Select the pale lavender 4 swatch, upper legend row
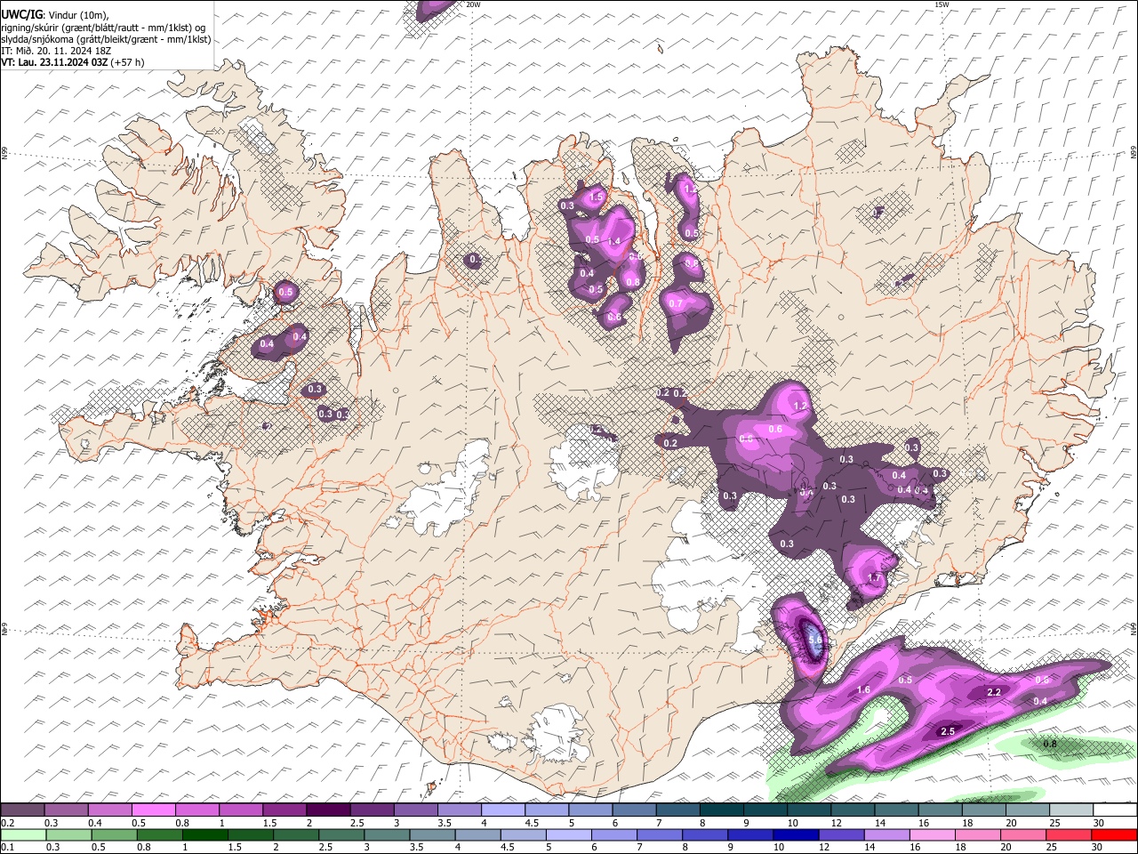The width and height of the screenshot is (1138, 854). coord(503,810)
